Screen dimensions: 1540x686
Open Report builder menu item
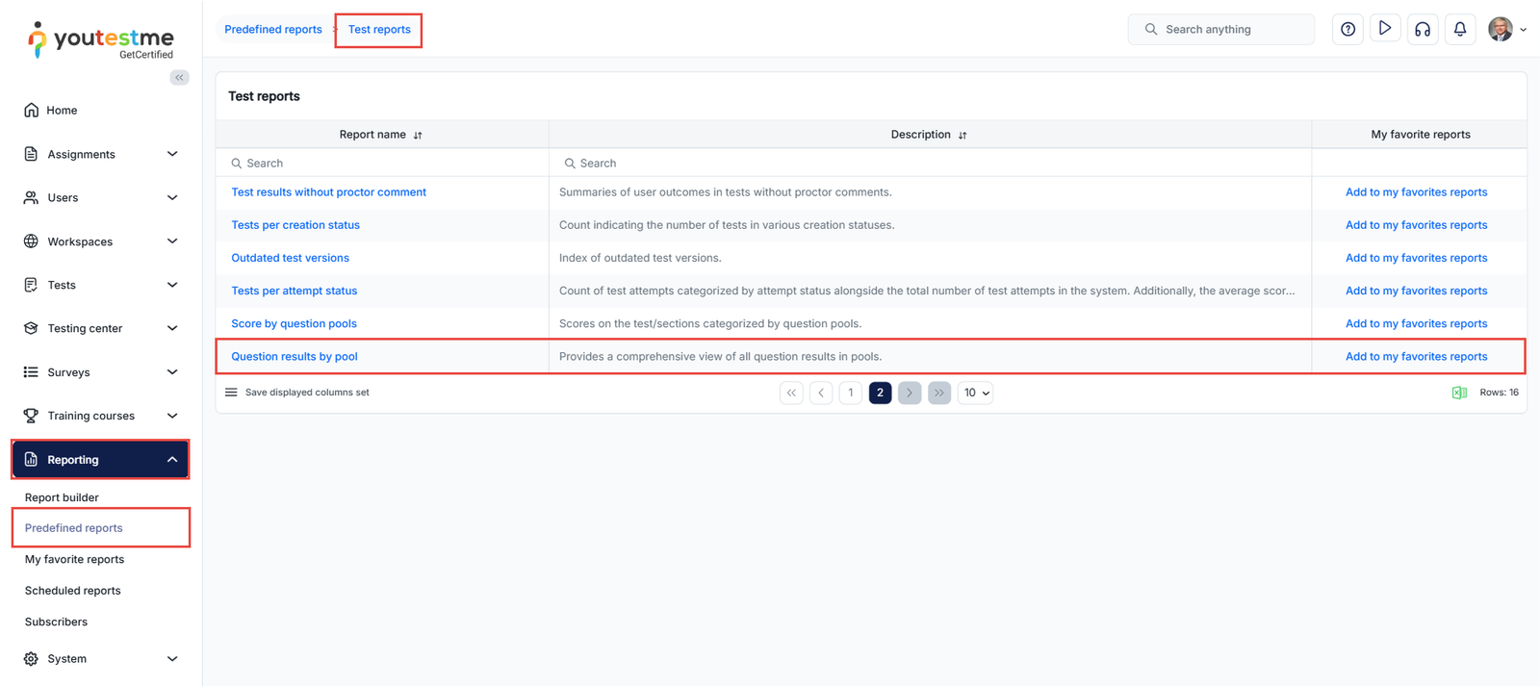click(62, 497)
